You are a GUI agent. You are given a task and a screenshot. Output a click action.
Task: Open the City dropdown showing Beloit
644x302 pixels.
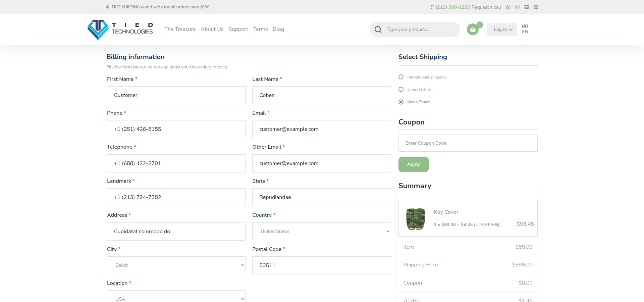click(x=176, y=265)
